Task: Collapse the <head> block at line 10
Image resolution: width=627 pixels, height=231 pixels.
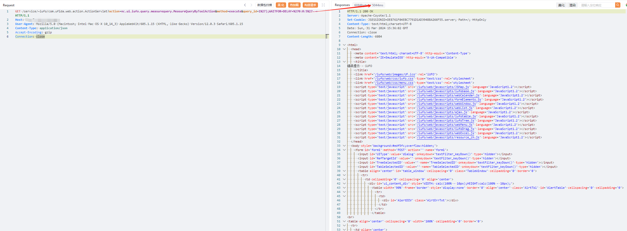Action: point(344,49)
